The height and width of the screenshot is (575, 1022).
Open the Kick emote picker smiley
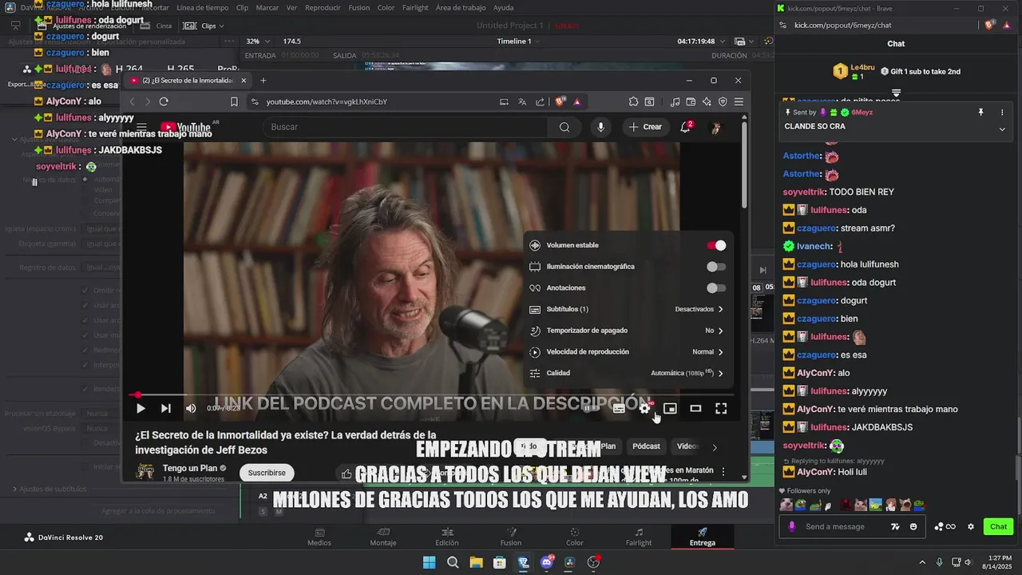click(913, 526)
